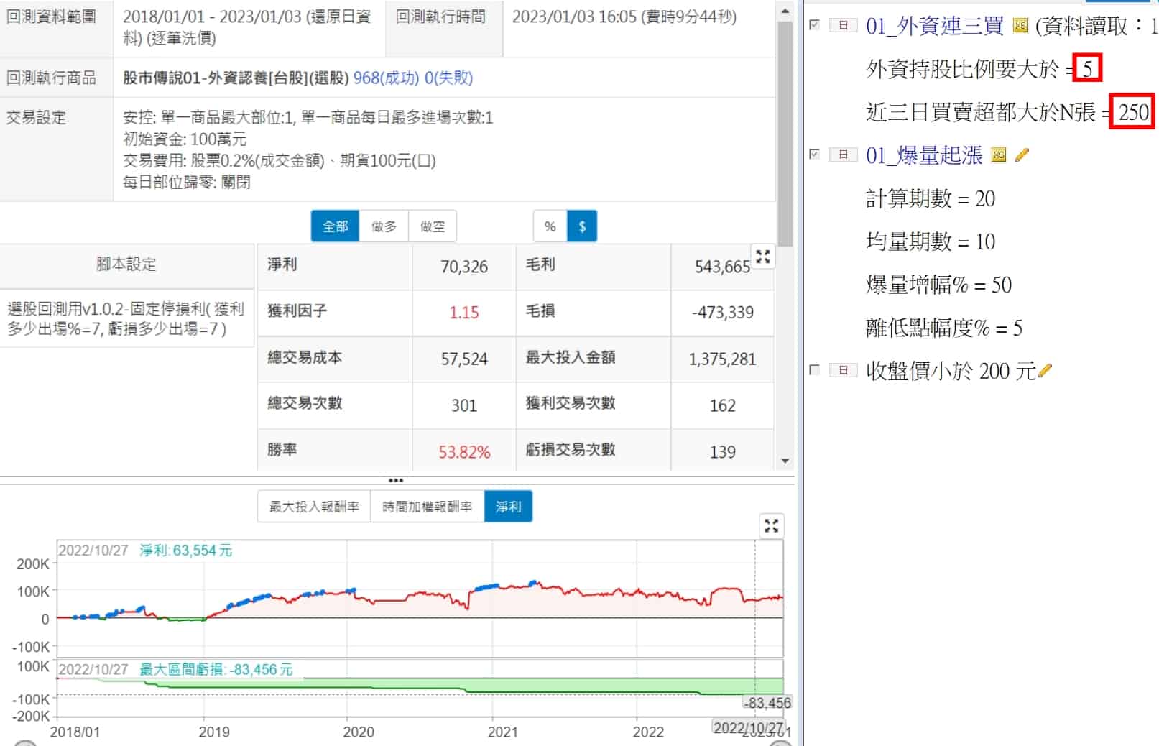This screenshot has width=1159, height=746.
Task: Toggle expander for 收盤價小於 200 元 row
Action: pyautogui.click(x=843, y=370)
